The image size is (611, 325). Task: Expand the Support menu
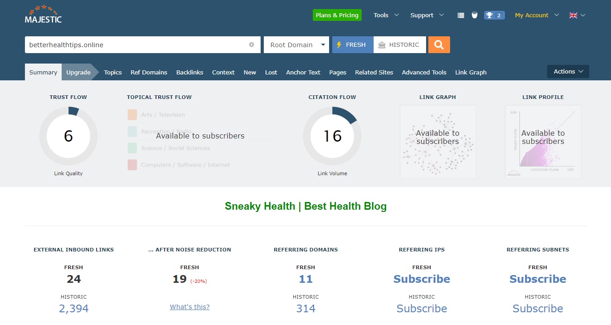click(x=427, y=15)
